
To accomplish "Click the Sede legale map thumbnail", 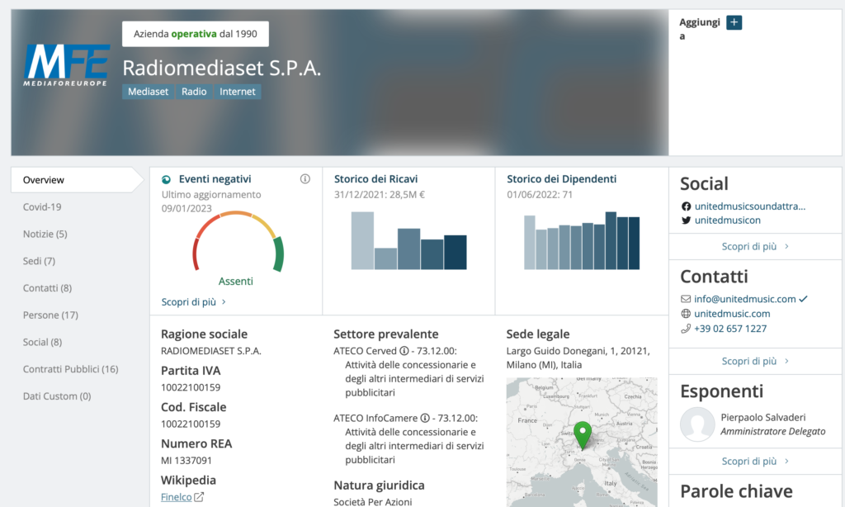I will coord(582,443).
